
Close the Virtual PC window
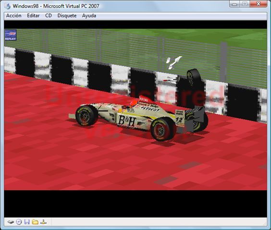258,4
